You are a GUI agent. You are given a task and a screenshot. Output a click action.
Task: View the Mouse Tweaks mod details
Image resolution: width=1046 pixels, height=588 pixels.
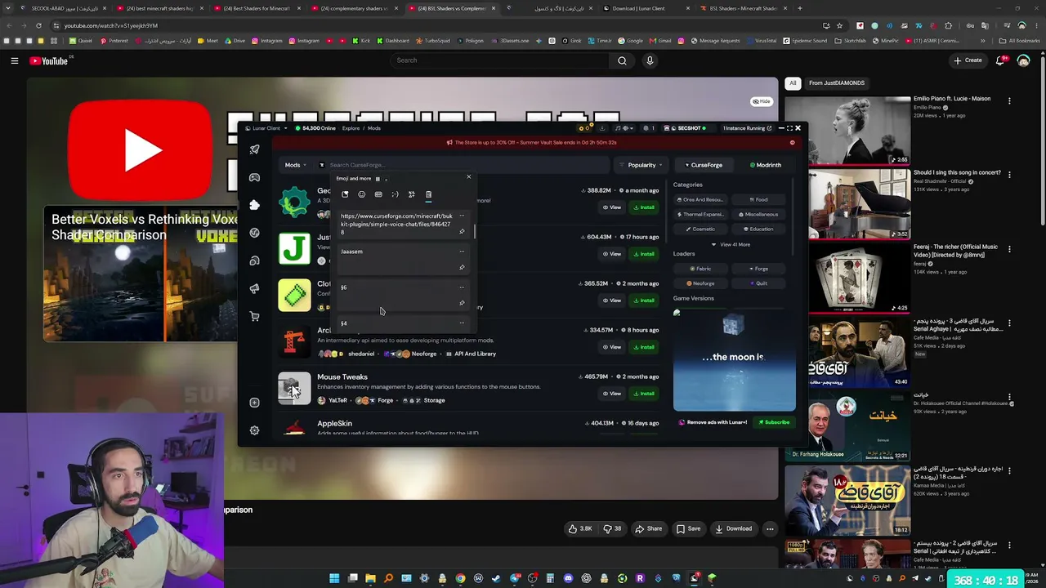(x=612, y=394)
